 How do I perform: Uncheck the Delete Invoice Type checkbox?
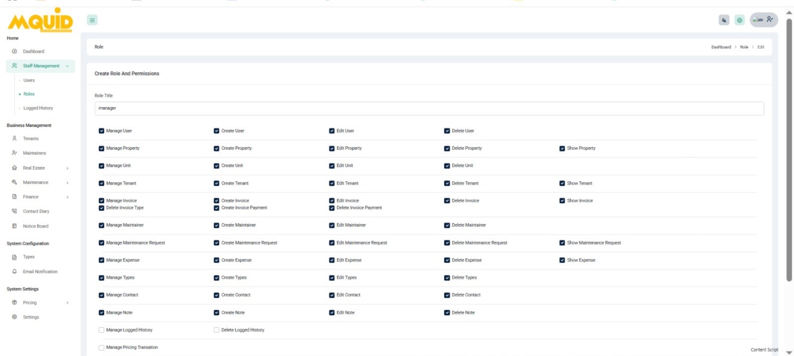[x=101, y=208]
